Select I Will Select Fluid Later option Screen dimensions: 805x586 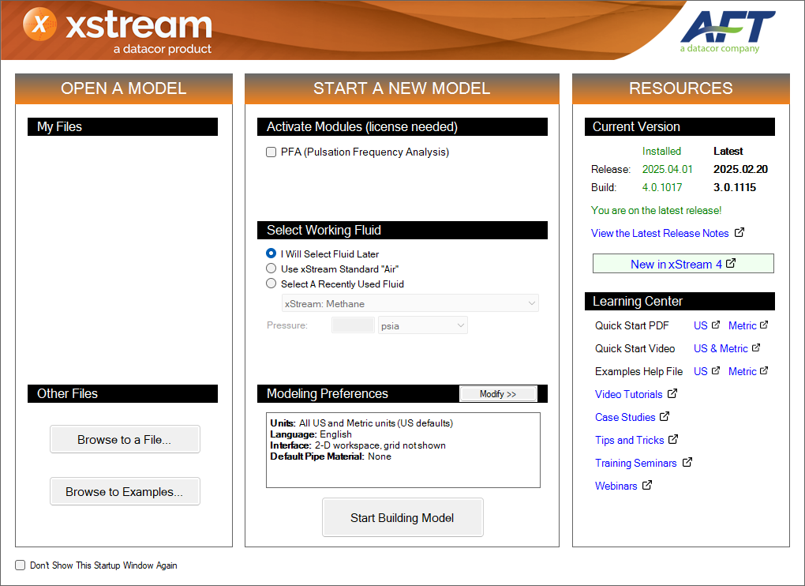click(x=271, y=254)
